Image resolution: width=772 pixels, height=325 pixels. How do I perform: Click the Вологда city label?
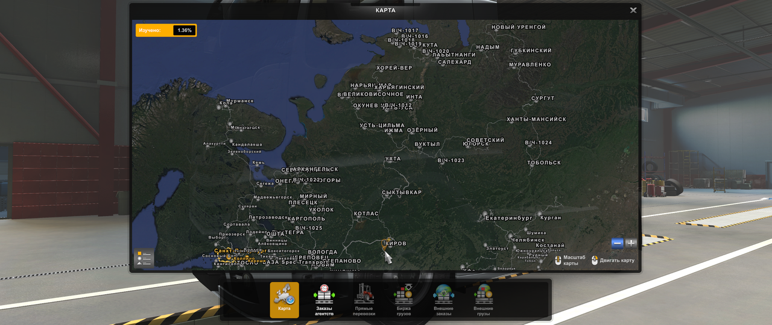tap(323, 252)
